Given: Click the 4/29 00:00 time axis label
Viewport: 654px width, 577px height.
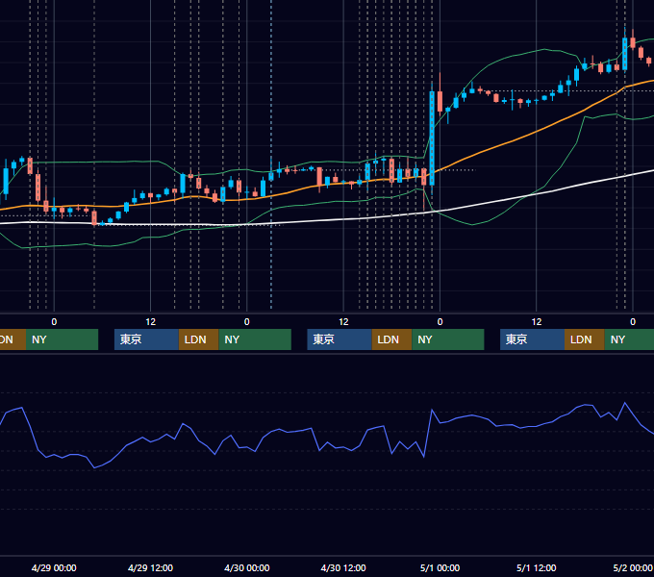Looking at the screenshot, I should (x=54, y=567).
